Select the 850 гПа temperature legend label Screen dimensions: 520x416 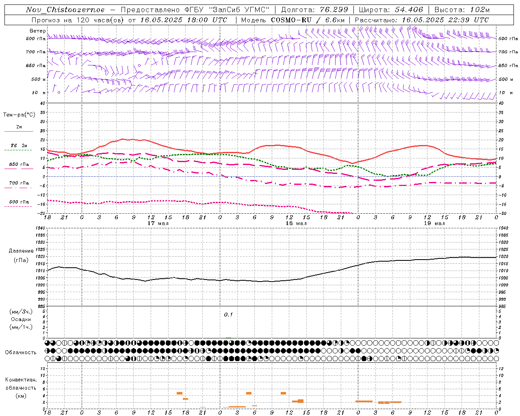19,165
